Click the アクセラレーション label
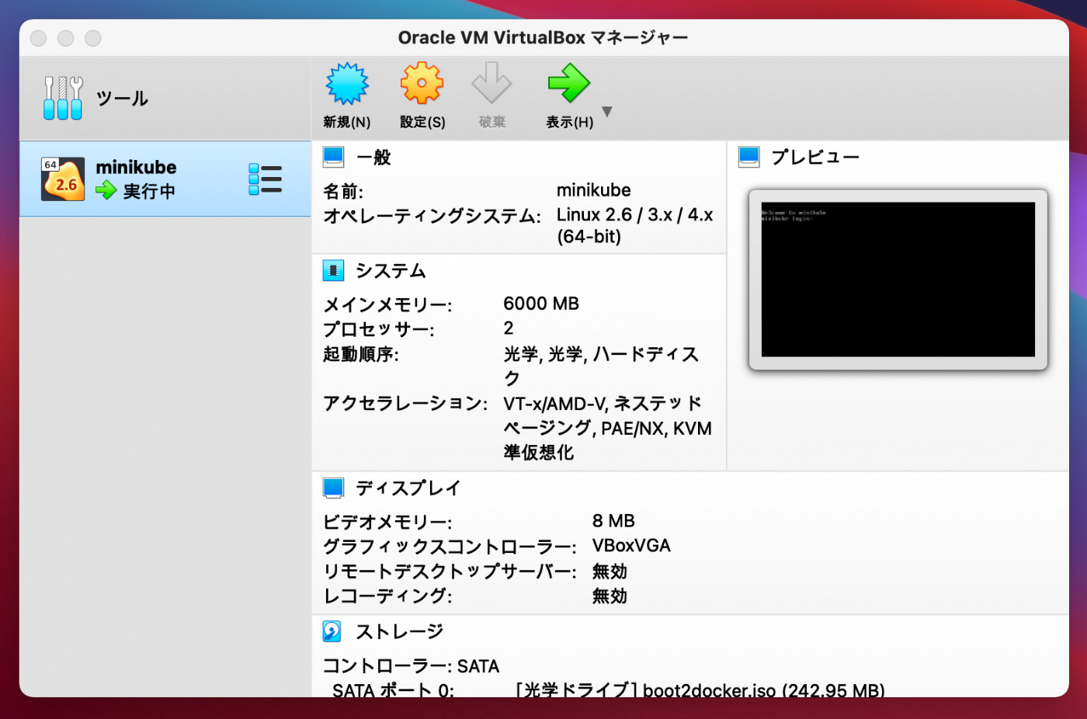 pyautogui.click(x=405, y=403)
